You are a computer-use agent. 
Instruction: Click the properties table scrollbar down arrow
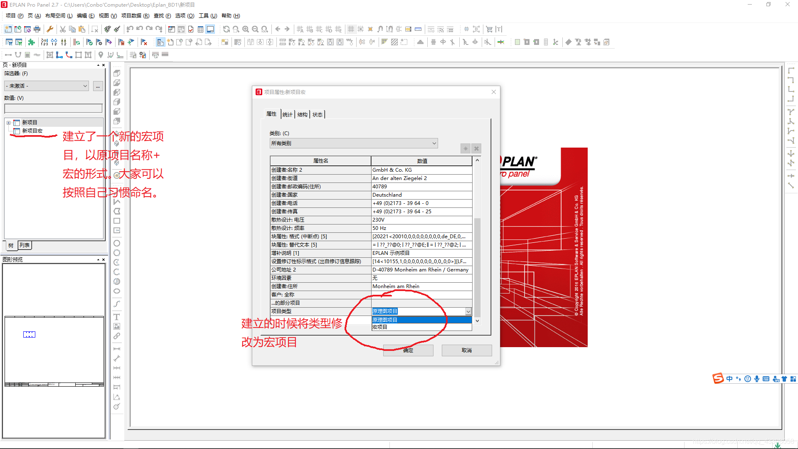(x=477, y=321)
